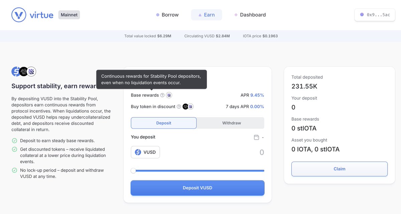Viewport: 401px width, 214px height.
Task: Click the purple dot icon in wallet address
Action: tap(362, 15)
